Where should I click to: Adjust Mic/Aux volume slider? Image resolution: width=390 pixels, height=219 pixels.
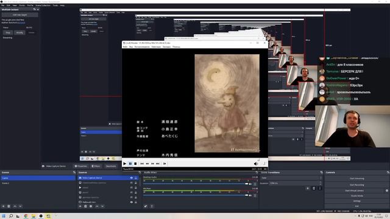point(196,195)
